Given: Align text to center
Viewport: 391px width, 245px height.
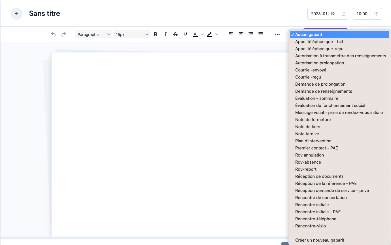Looking at the screenshot, I should [x=241, y=34].
